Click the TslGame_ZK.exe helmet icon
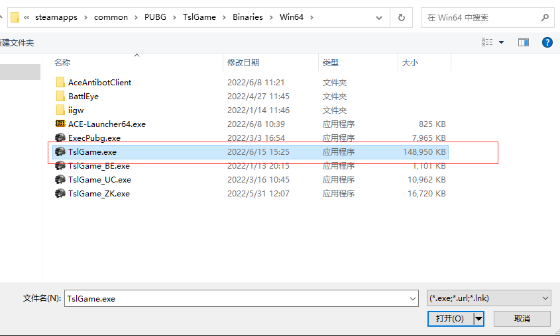The image size is (560, 336). point(60,193)
